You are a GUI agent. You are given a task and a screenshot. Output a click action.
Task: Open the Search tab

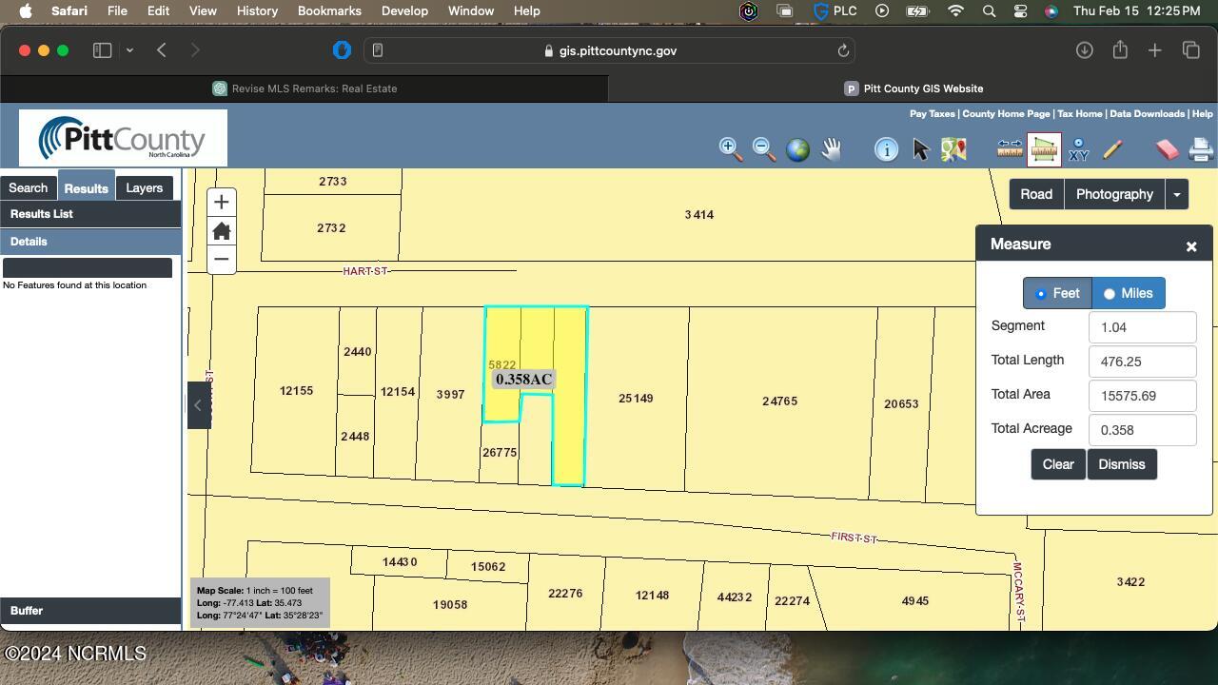[x=28, y=187]
